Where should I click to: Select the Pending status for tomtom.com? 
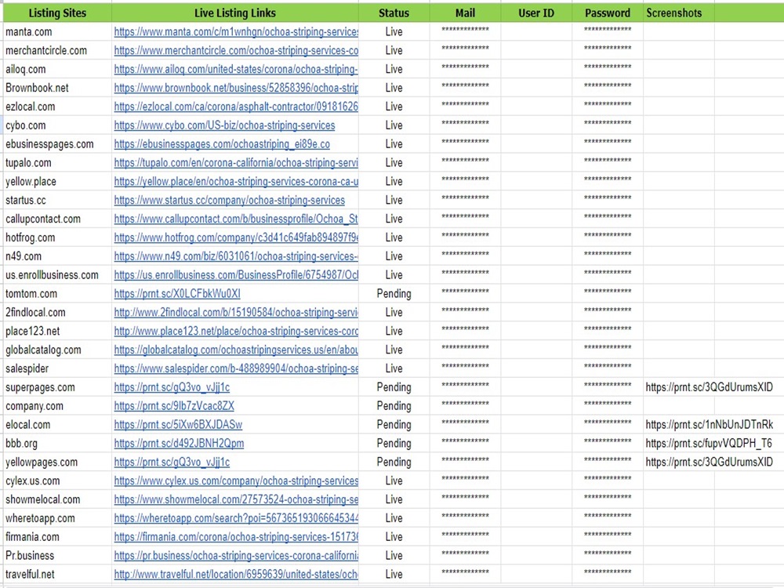coord(394,294)
